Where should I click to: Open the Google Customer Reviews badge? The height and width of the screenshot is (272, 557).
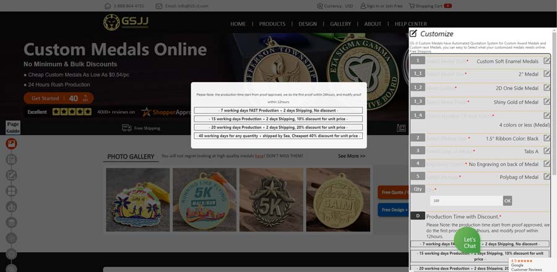[532, 265]
